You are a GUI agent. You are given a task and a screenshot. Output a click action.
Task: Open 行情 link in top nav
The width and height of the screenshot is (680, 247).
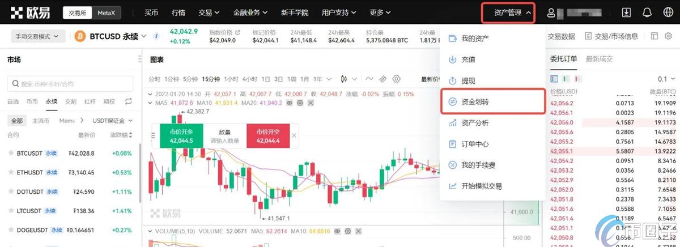tap(178, 12)
